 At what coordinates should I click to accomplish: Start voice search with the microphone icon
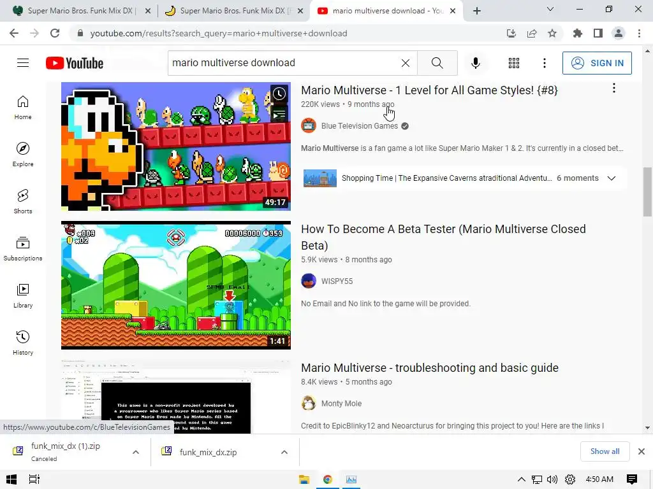tap(476, 63)
